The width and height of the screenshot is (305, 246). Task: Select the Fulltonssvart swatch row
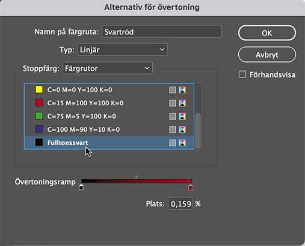[x=109, y=143]
